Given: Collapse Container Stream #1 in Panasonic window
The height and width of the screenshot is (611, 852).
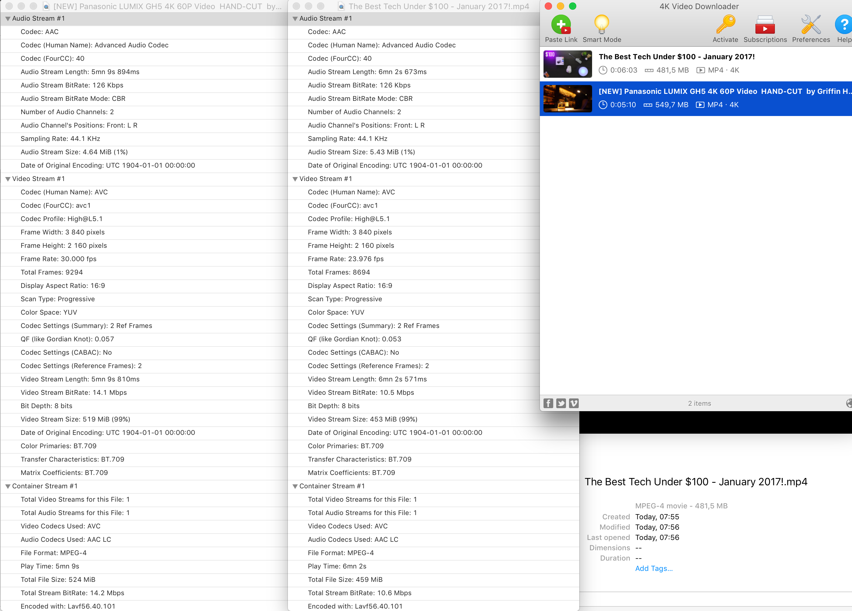Looking at the screenshot, I should click(8, 486).
